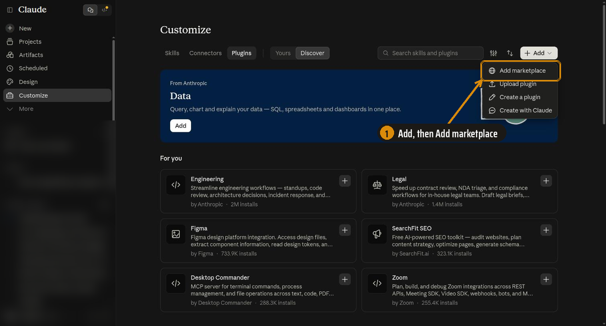Click the plus icon beside New

(x=10, y=29)
